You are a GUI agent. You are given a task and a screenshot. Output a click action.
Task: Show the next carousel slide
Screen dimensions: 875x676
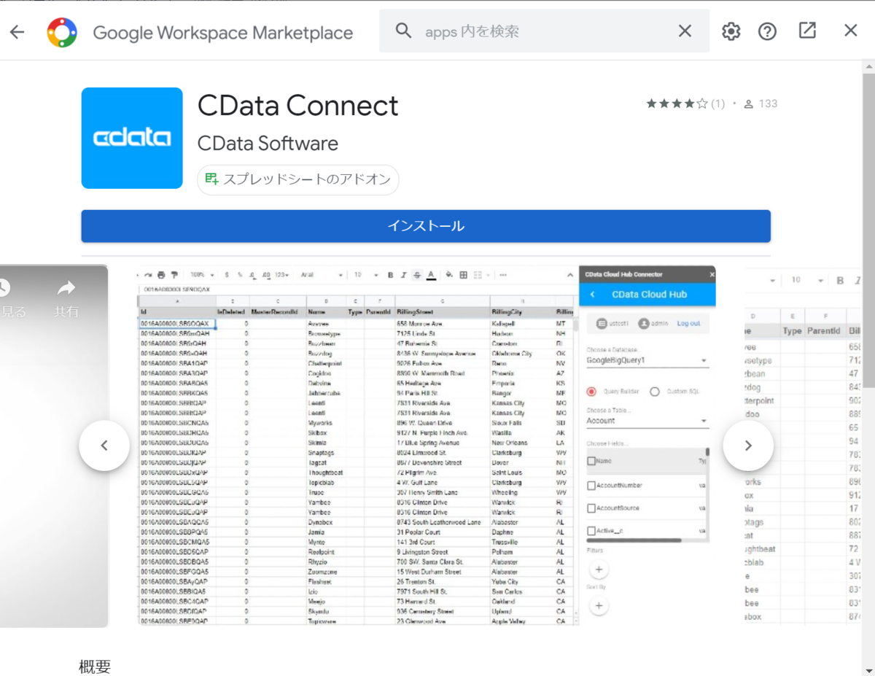(x=748, y=445)
